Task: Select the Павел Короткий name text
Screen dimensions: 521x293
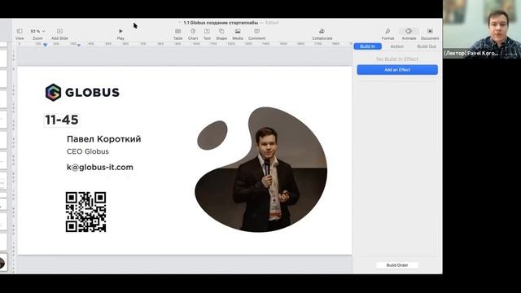Action: click(103, 139)
